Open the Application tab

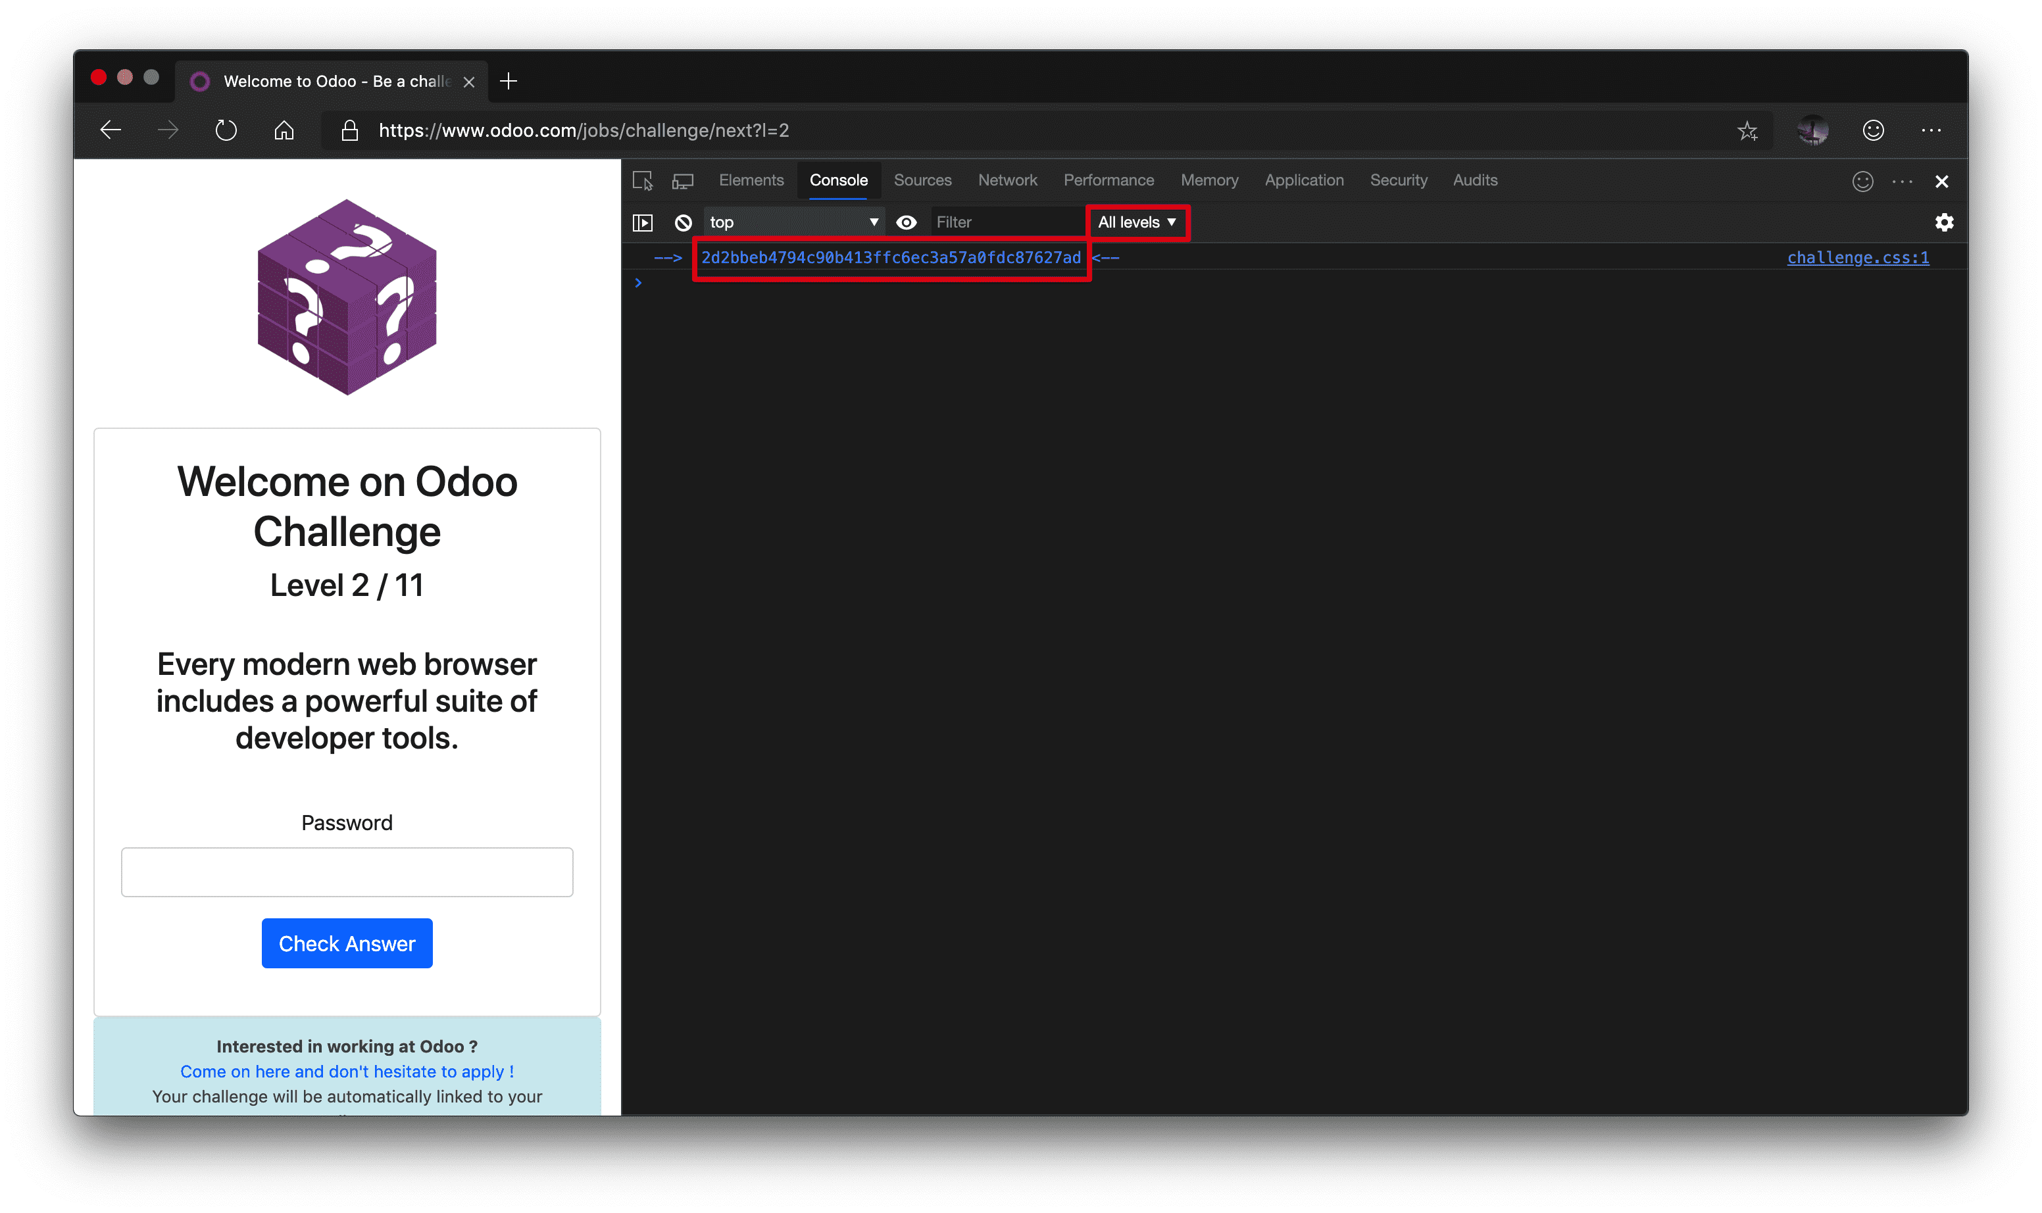point(1304,180)
